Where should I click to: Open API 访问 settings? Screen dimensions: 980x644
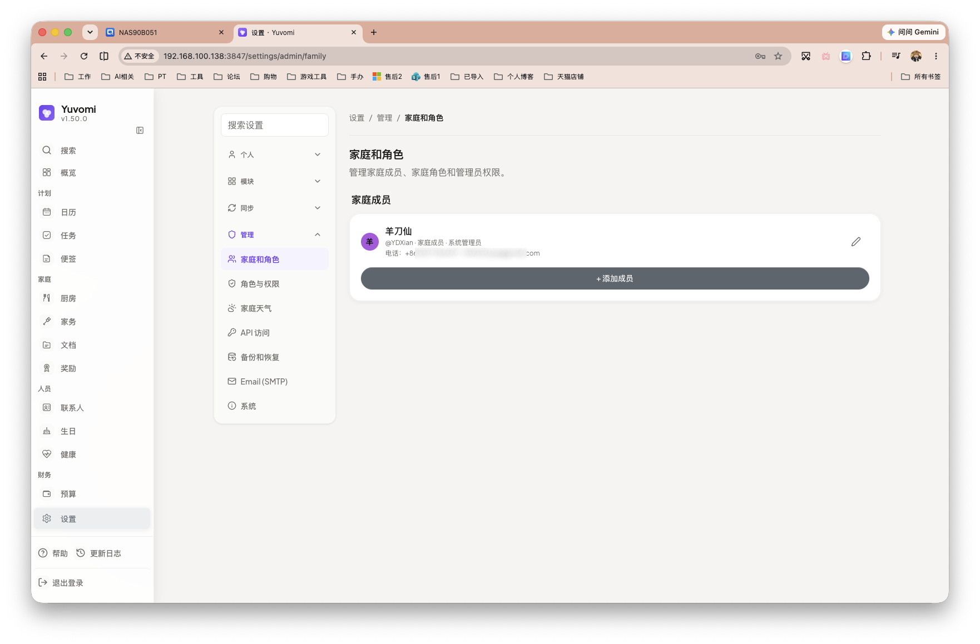[275, 333]
